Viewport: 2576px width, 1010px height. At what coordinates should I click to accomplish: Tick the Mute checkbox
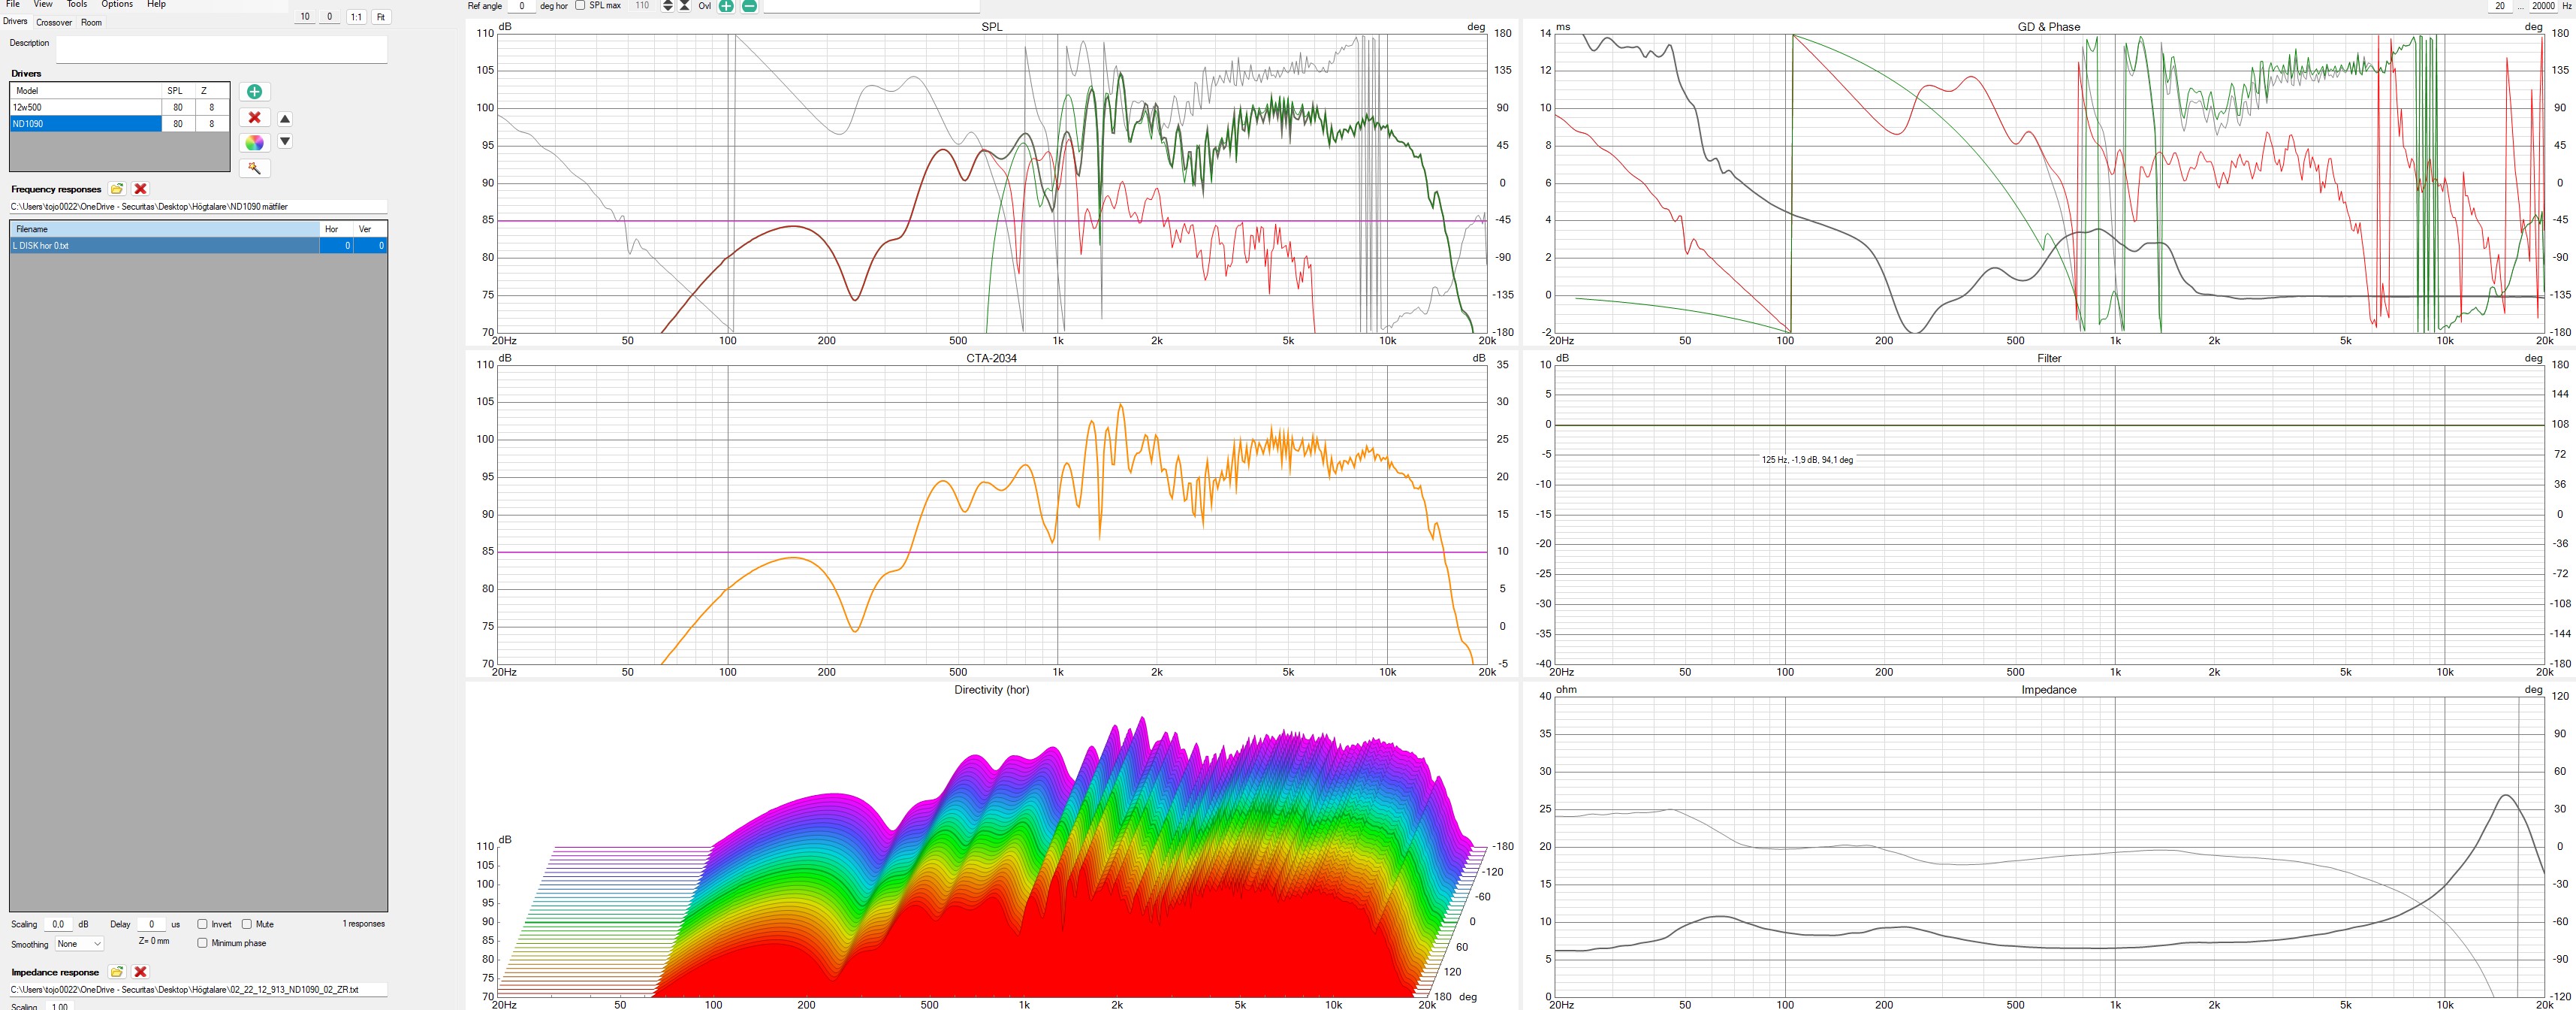[247, 924]
